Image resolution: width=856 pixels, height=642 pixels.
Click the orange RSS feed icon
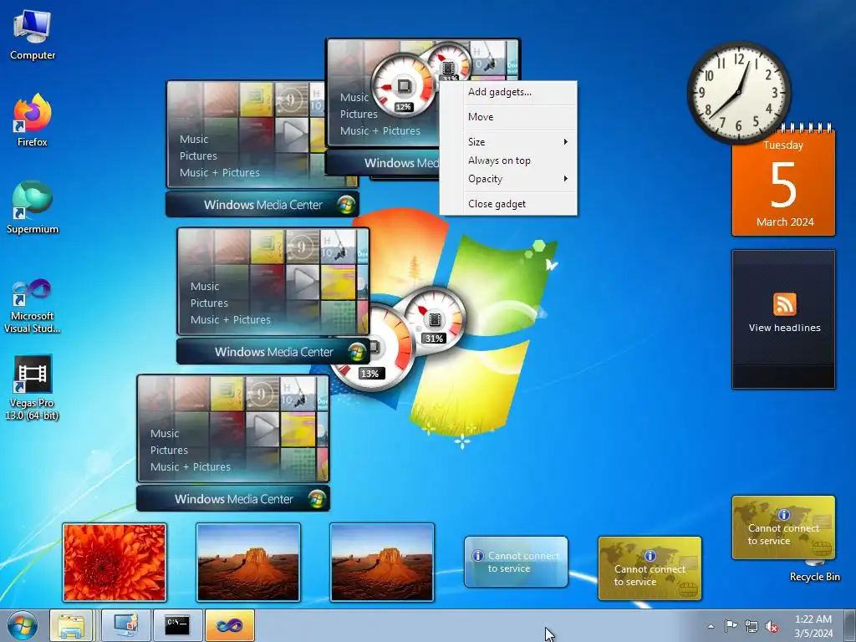pyautogui.click(x=784, y=304)
